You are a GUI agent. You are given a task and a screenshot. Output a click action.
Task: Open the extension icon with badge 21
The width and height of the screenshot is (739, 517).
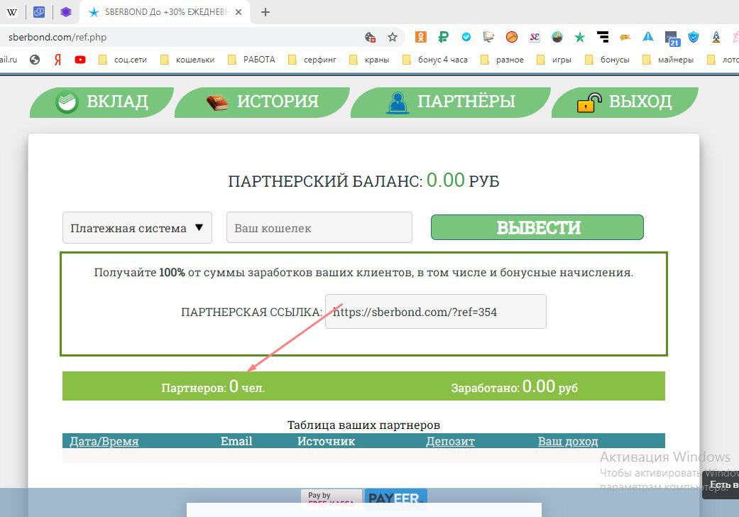671,38
